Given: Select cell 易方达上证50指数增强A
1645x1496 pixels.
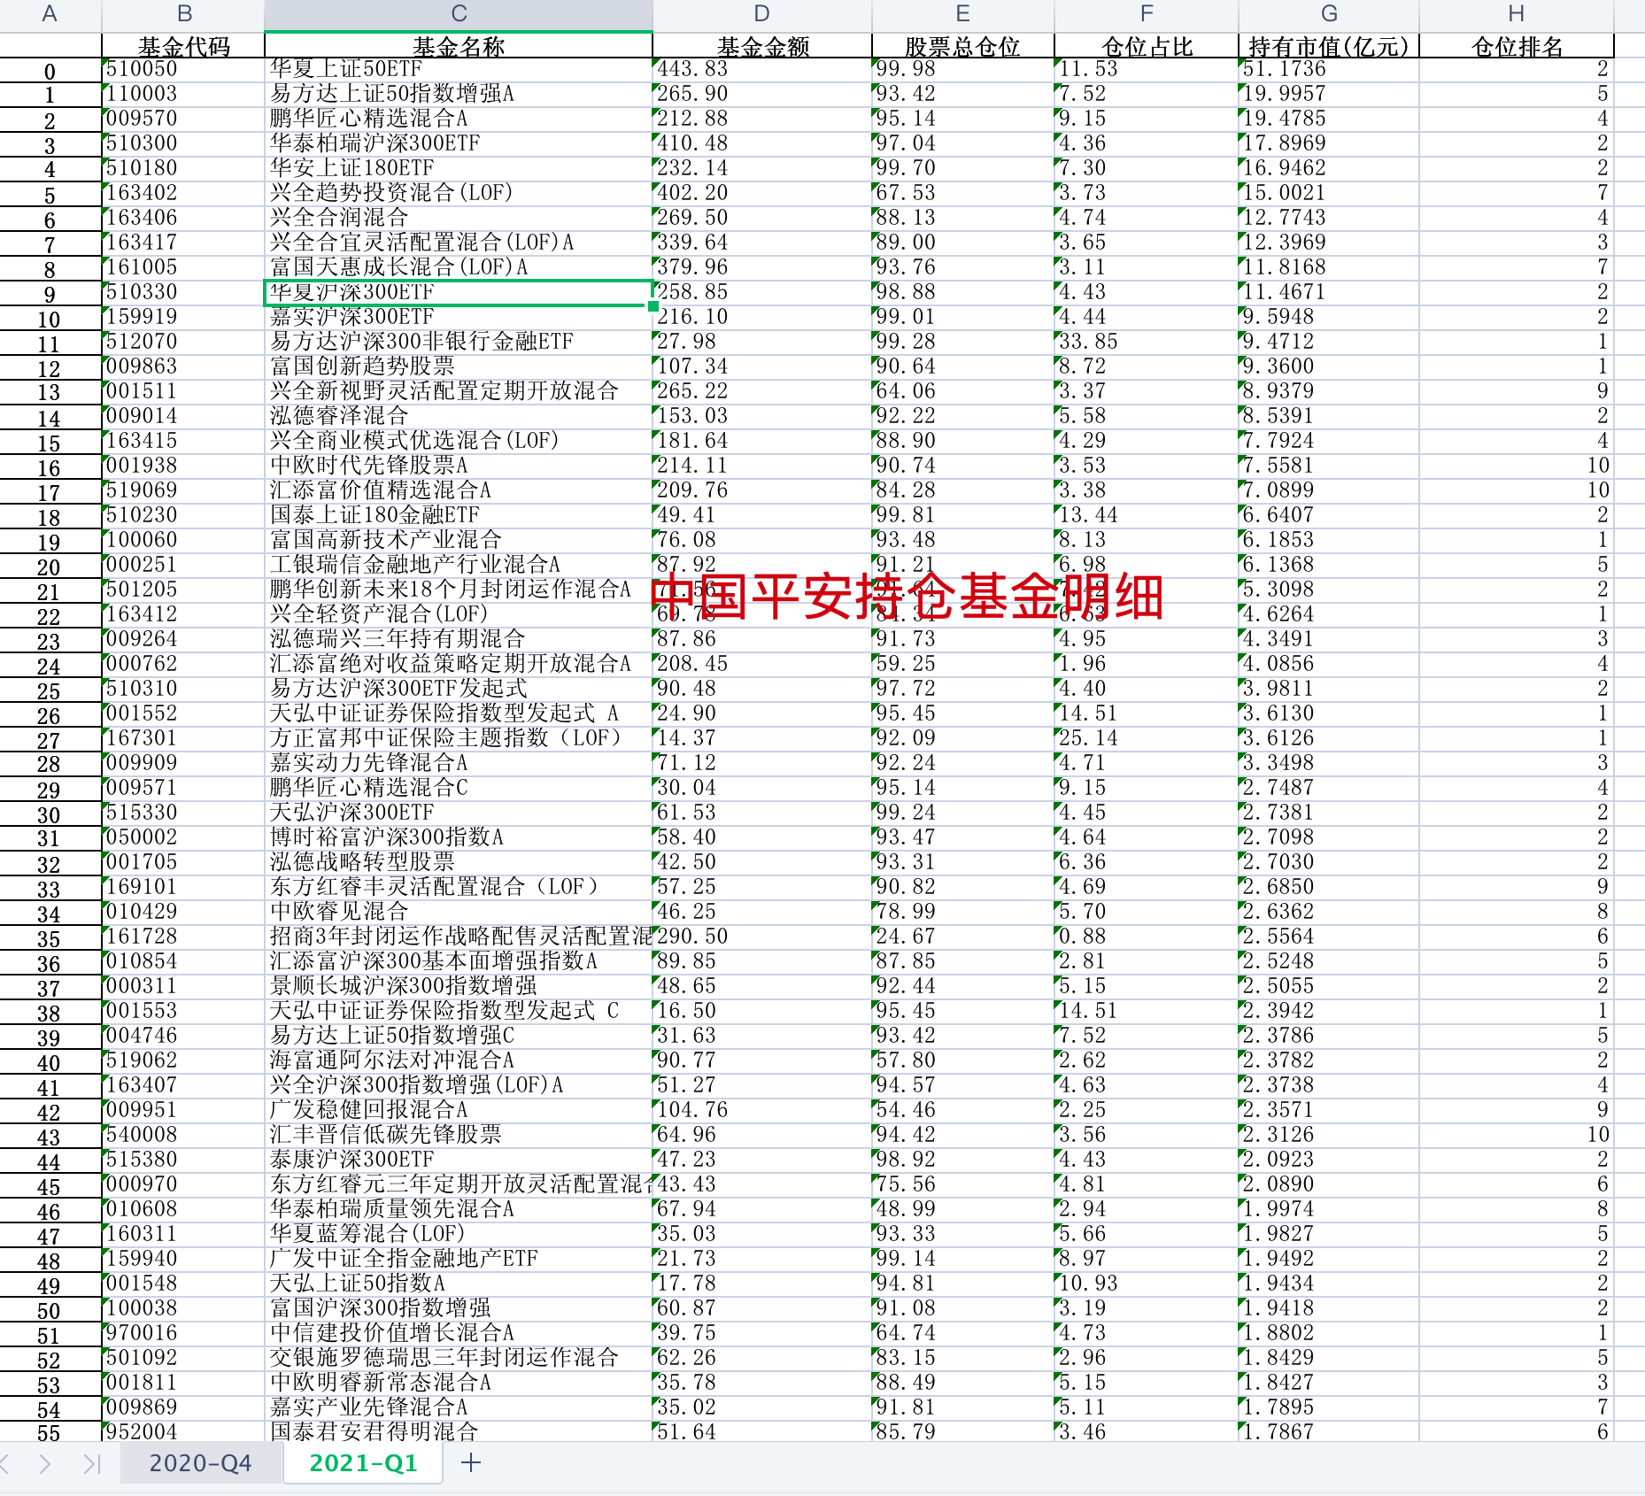Looking at the screenshot, I should pyautogui.click(x=459, y=94).
